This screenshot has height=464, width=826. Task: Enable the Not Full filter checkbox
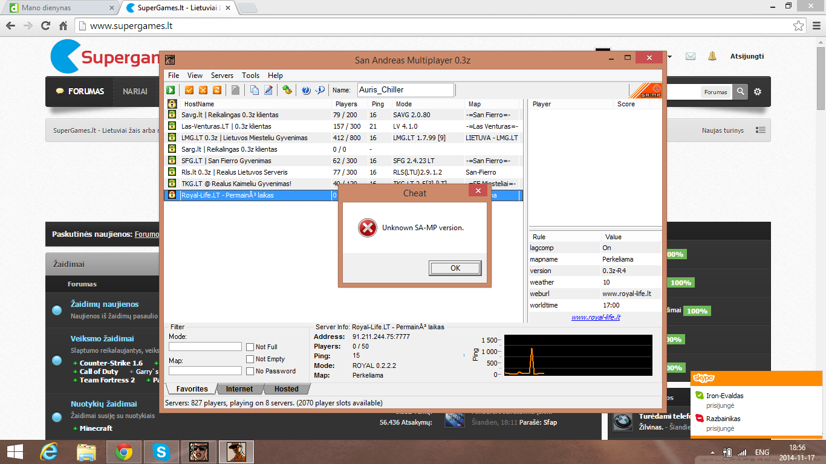tap(250, 347)
